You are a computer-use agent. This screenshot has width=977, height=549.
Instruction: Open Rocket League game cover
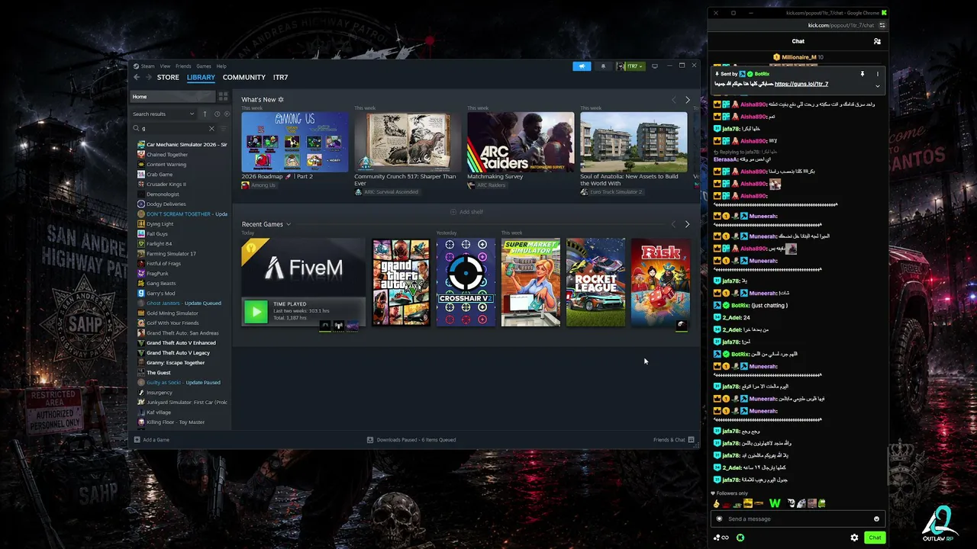595,283
